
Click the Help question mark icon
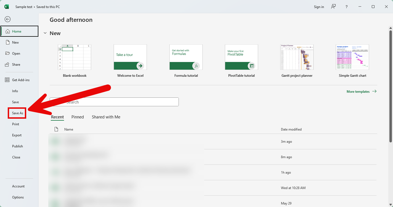click(347, 7)
